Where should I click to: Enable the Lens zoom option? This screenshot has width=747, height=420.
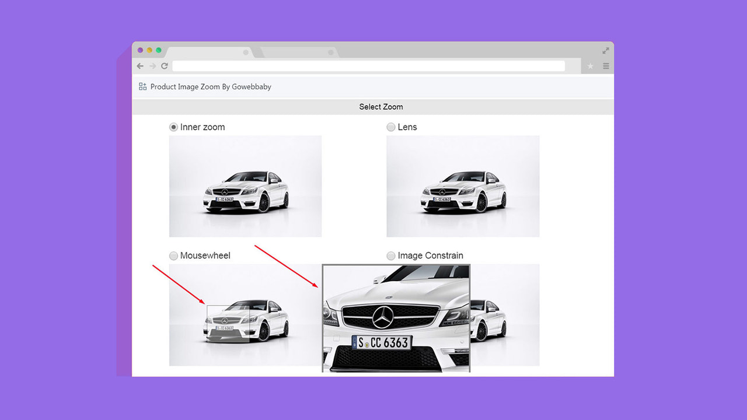[x=390, y=127]
